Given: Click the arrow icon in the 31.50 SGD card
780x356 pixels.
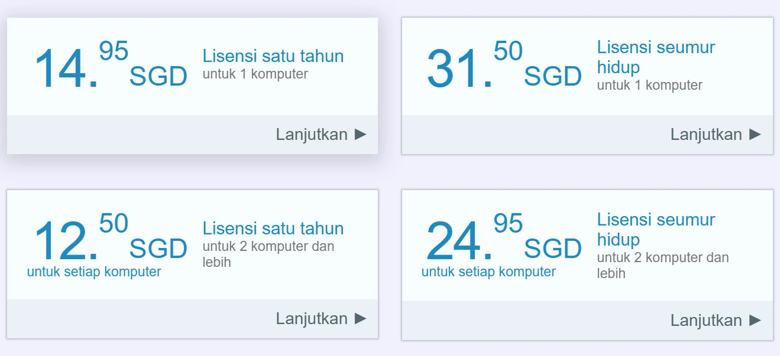Looking at the screenshot, I should [x=755, y=134].
